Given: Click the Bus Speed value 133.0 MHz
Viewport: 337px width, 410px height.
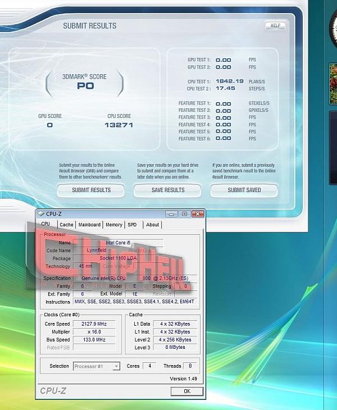Looking at the screenshot, I should 94,340.
